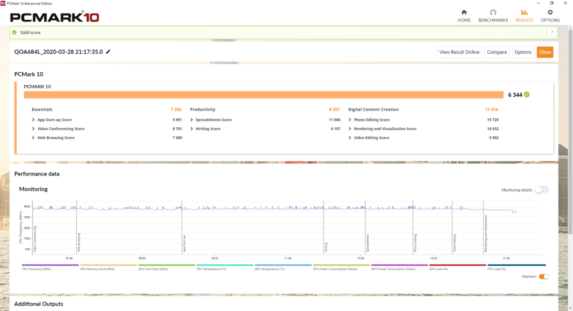Click the Productivity score 8 251
Viewport: 573px width, 311px height.
tap(334, 109)
